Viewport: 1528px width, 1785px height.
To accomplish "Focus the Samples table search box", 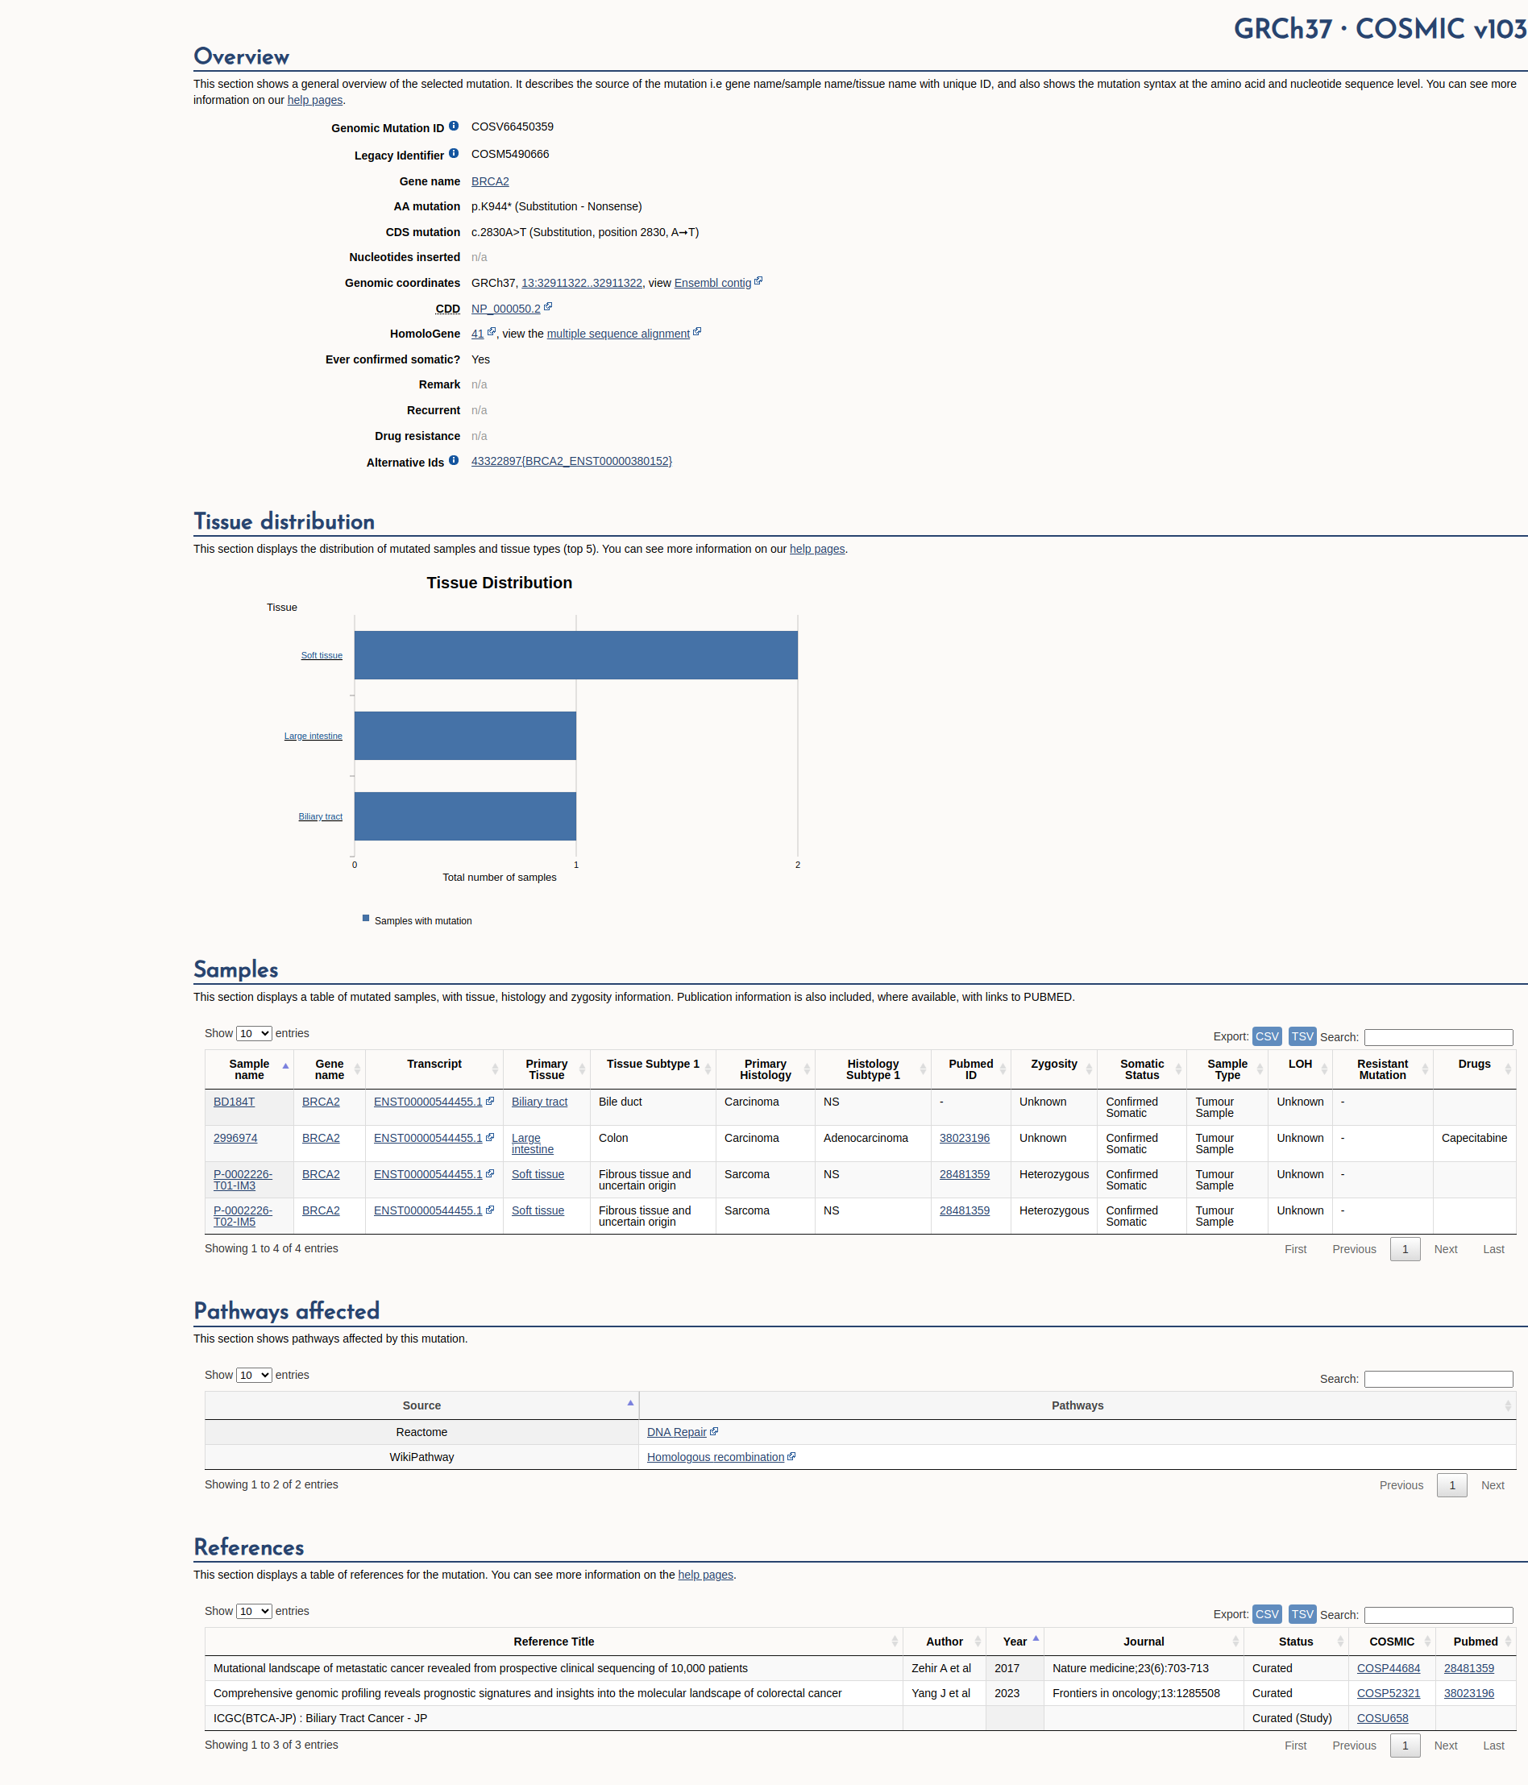I will pyautogui.click(x=1439, y=1037).
